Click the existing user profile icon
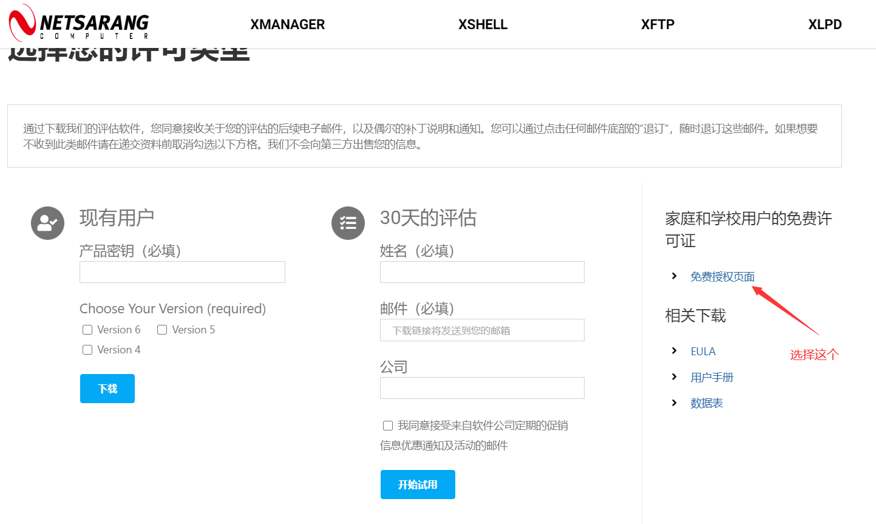Screen dimensions: 876x524 coord(47,223)
